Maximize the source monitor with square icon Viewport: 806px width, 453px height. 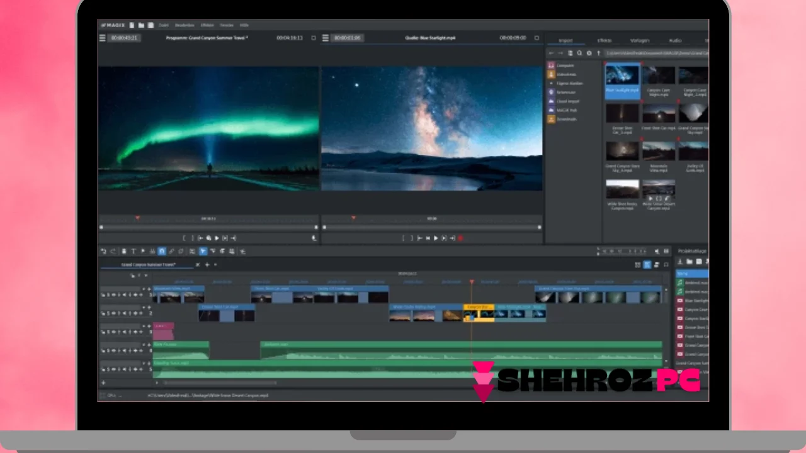point(536,38)
